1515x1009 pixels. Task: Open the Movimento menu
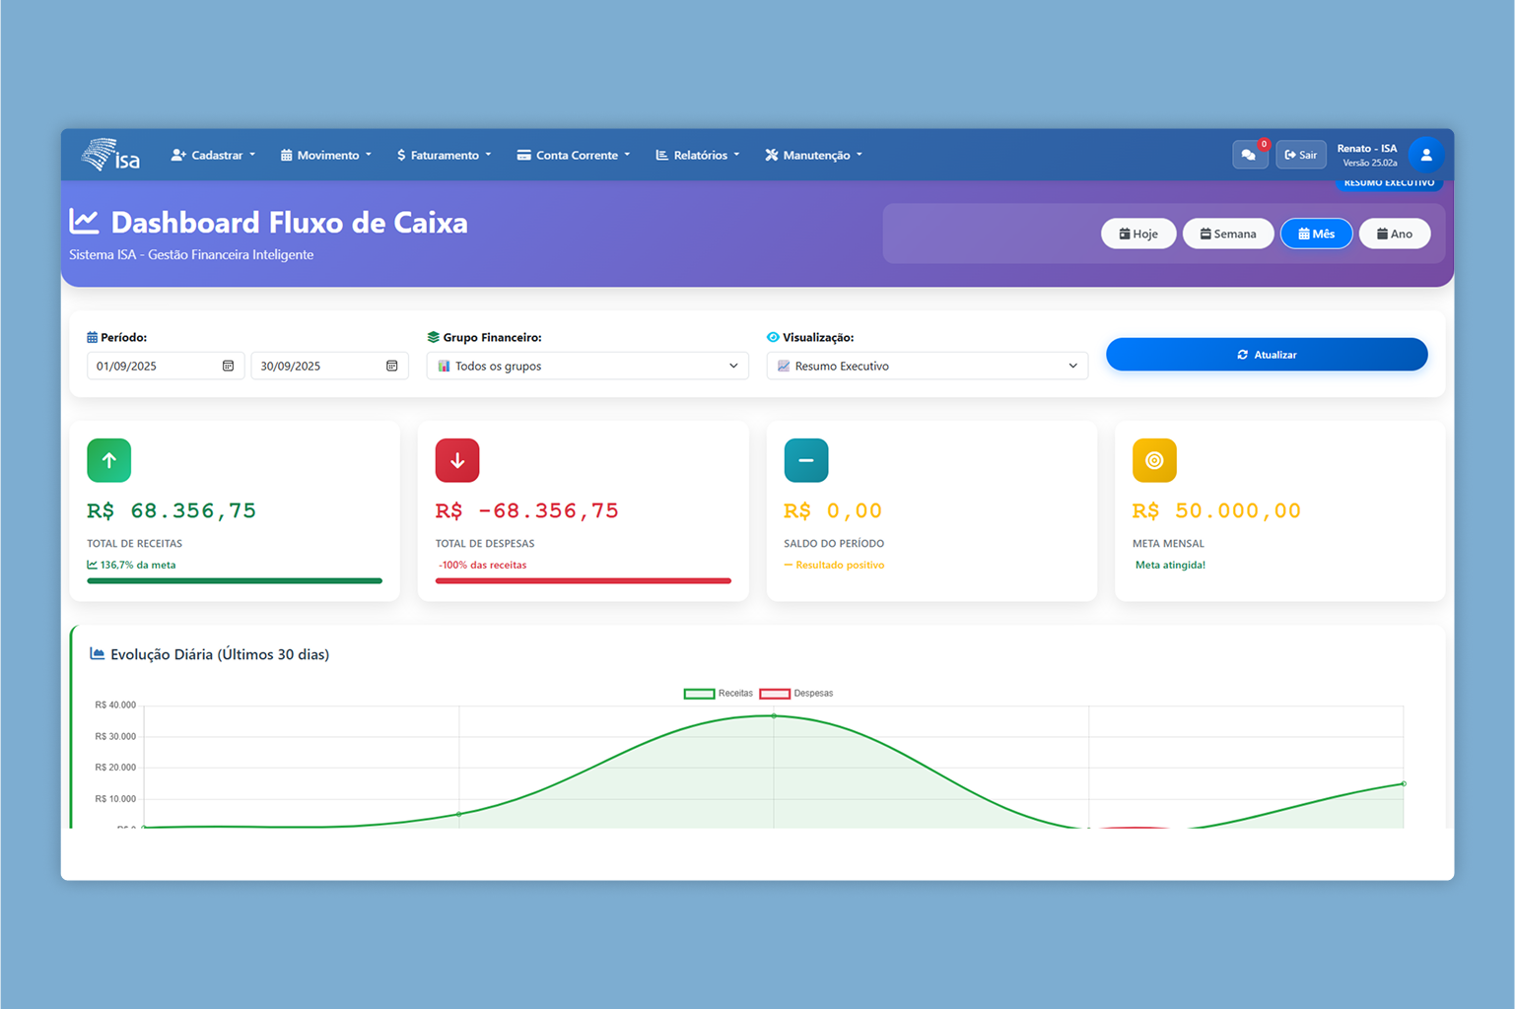325,155
